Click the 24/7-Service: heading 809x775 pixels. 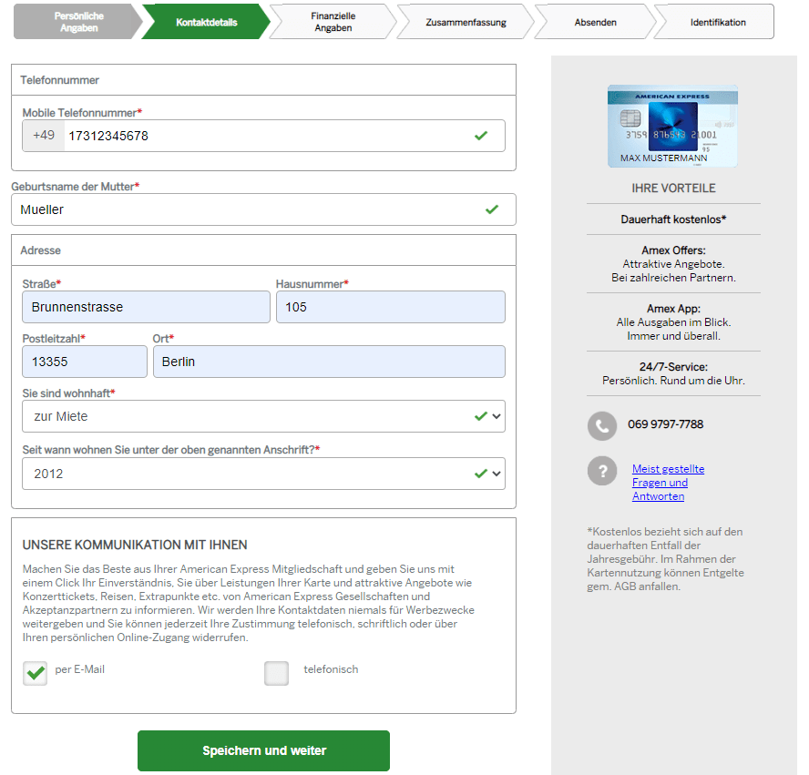673,367
